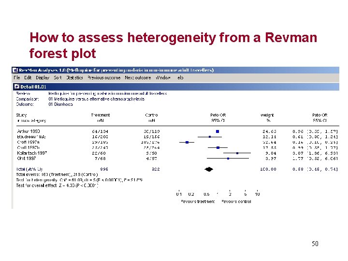Click the Total events line
The width and height of the screenshot is (348, 261).
57,174
